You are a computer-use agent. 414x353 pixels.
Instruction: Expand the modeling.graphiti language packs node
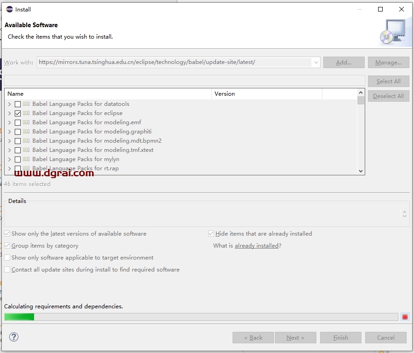pyautogui.click(x=10, y=132)
